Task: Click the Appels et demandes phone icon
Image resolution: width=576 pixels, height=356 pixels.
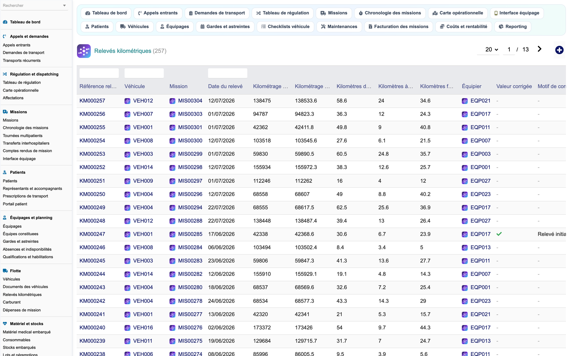Action: click(5, 36)
